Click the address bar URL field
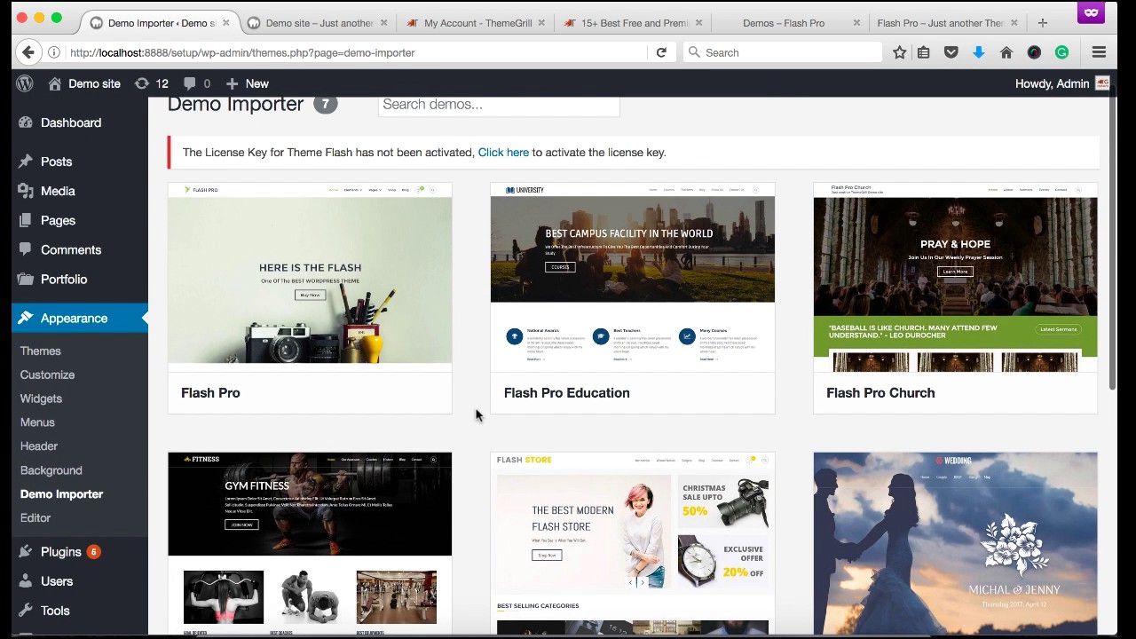This screenshot has width=1136, height=639. (x=355, y=52)
